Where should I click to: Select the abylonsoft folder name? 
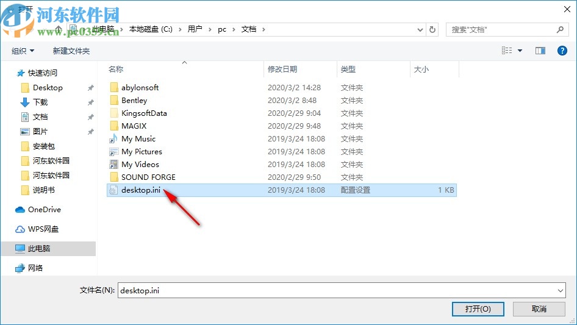pyautogui.click(x=140, y=88)
